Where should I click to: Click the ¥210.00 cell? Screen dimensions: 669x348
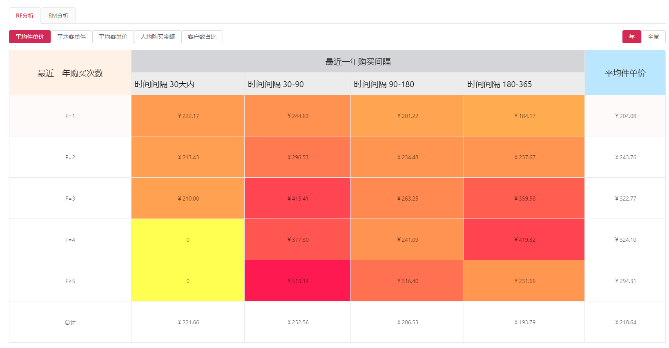coord(188,199)
